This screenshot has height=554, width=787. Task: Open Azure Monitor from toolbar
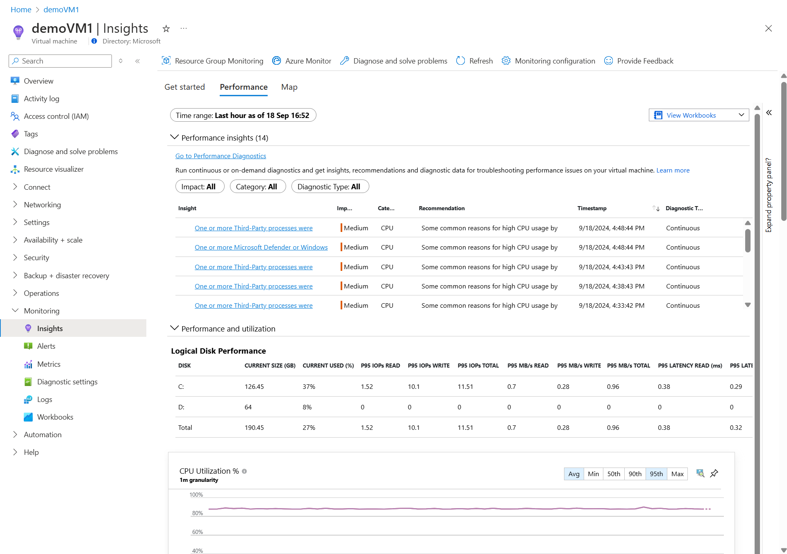(x=302, y=61)
